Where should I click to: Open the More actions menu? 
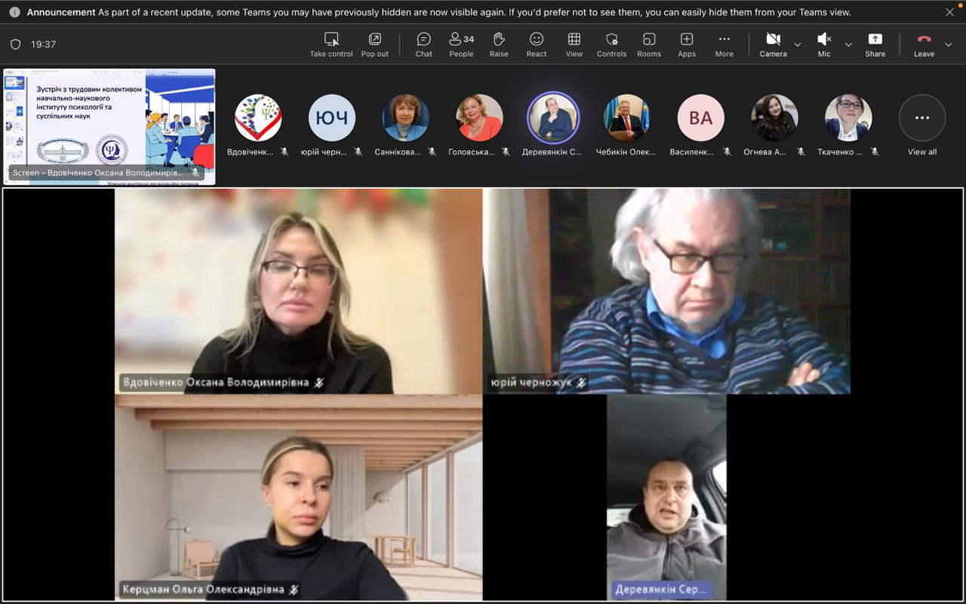point(724,45)
